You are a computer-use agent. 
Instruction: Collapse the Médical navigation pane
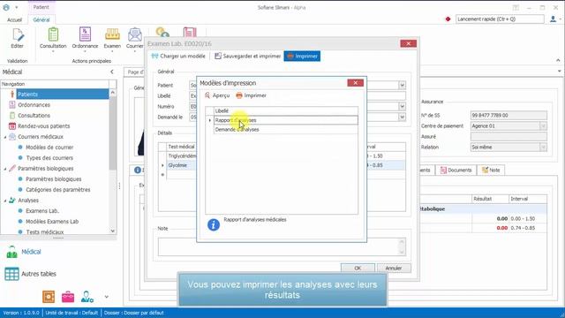pos(112,72)
